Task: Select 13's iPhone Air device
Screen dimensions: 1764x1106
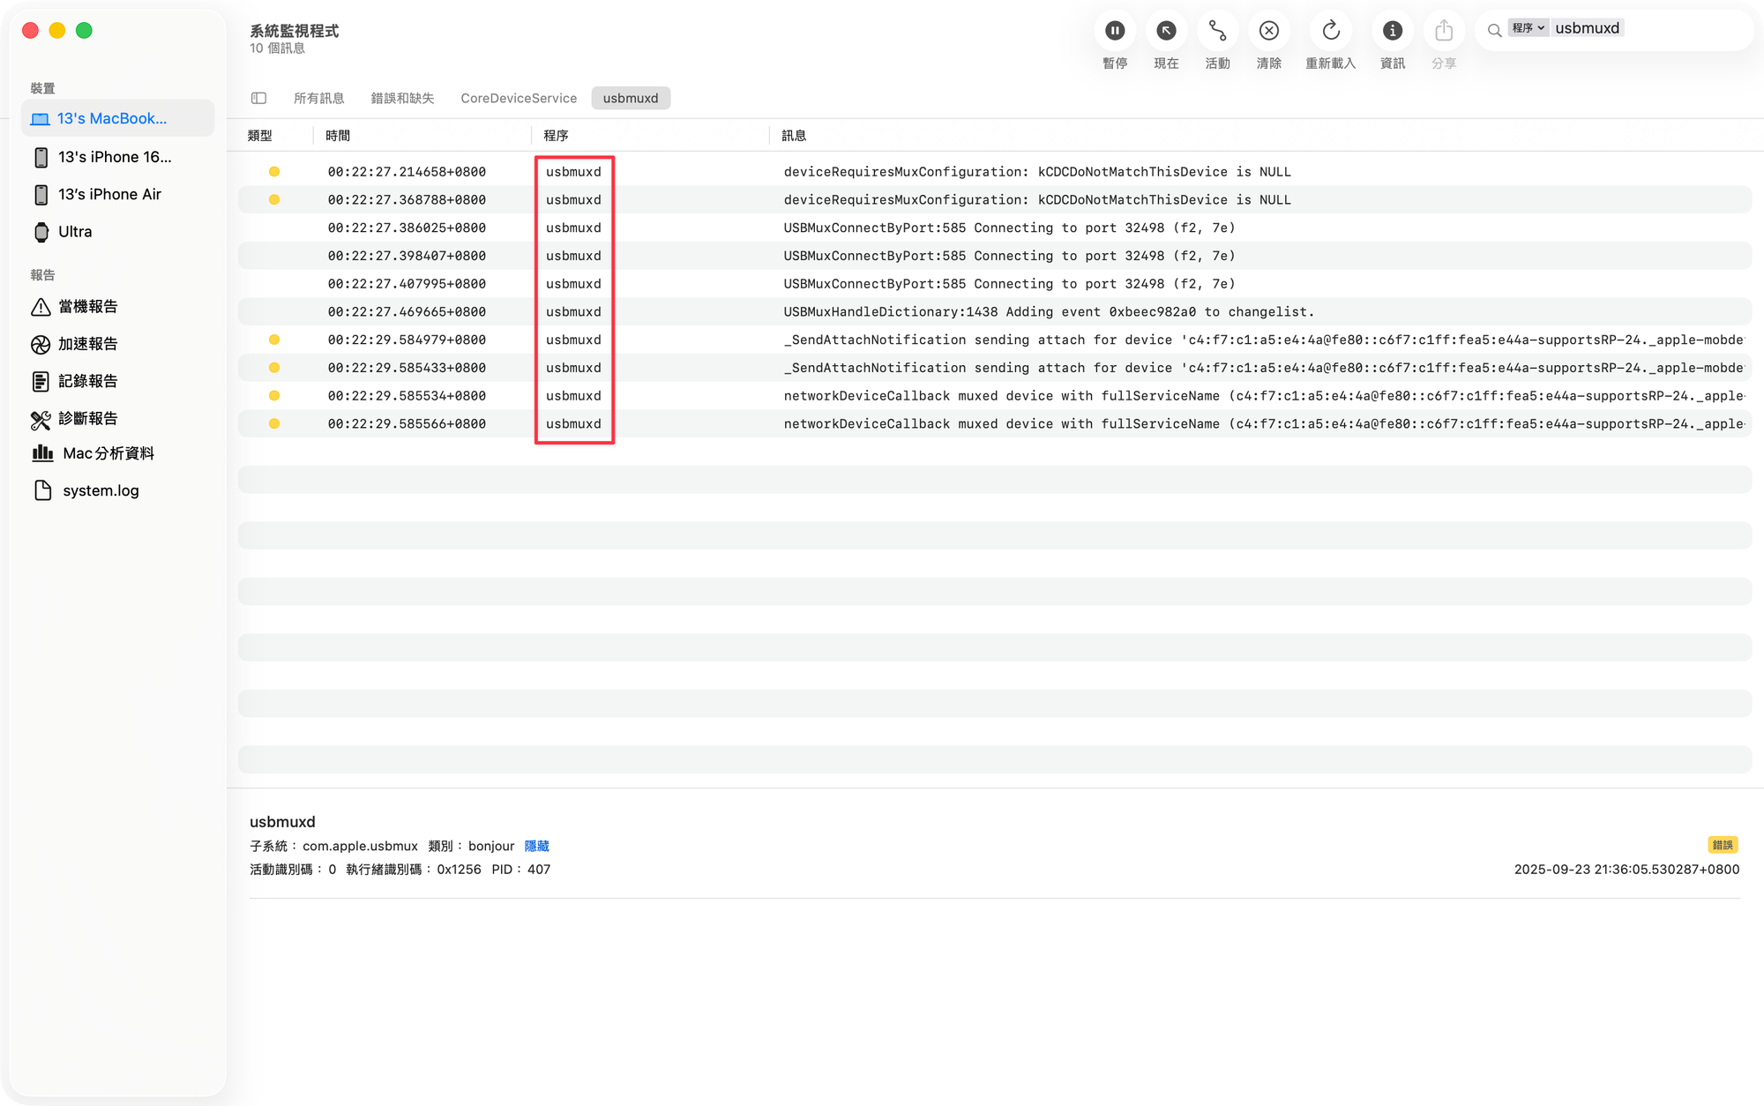Action: pos(117,194)
